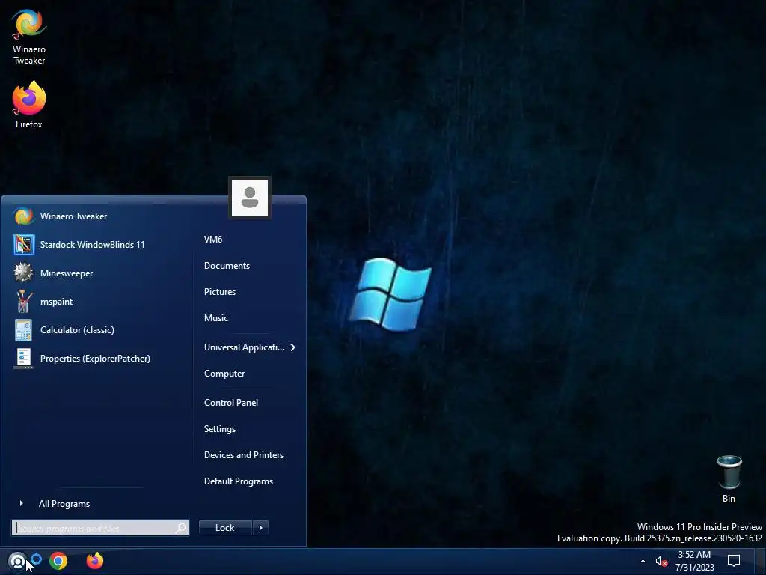Click the user account picture
Viewport: 766px width, 575px height.
click(250, 198)
